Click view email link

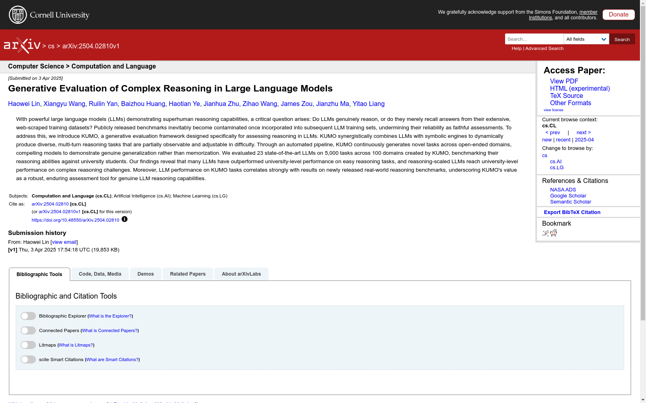click(64, 242)
